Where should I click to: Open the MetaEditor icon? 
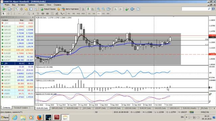click(x=59, y=9)
